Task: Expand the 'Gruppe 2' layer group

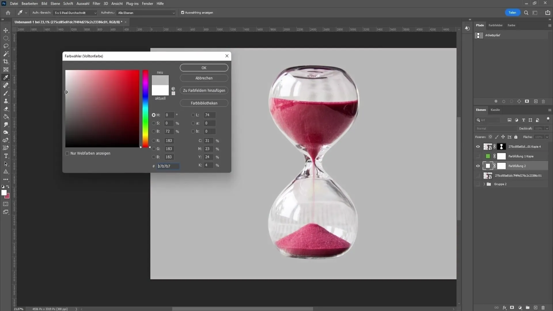Action: coord(484,184)
